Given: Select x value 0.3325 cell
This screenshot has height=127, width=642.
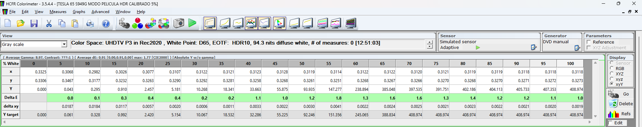Looking at the screenshot, I should 34,72.
